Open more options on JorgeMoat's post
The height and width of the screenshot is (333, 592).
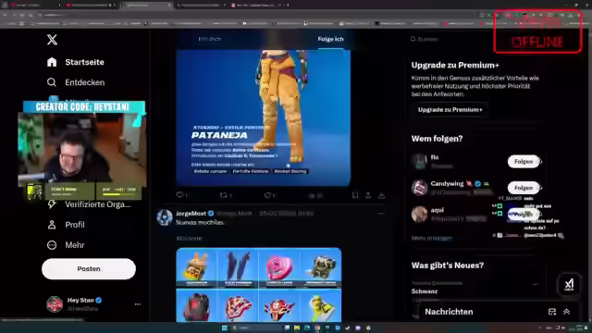click(380, 214)
